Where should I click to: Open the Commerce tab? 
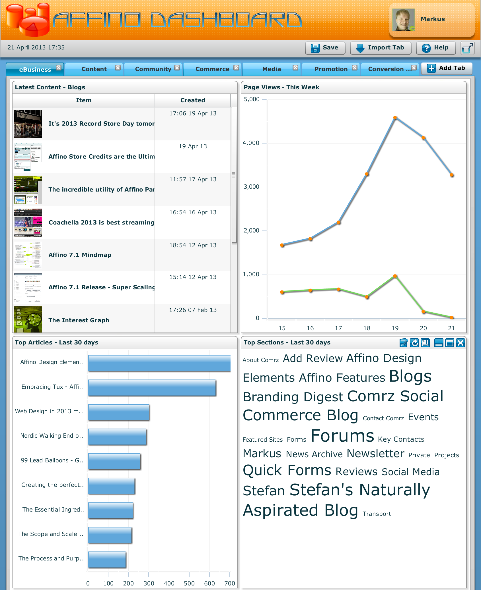212,69
